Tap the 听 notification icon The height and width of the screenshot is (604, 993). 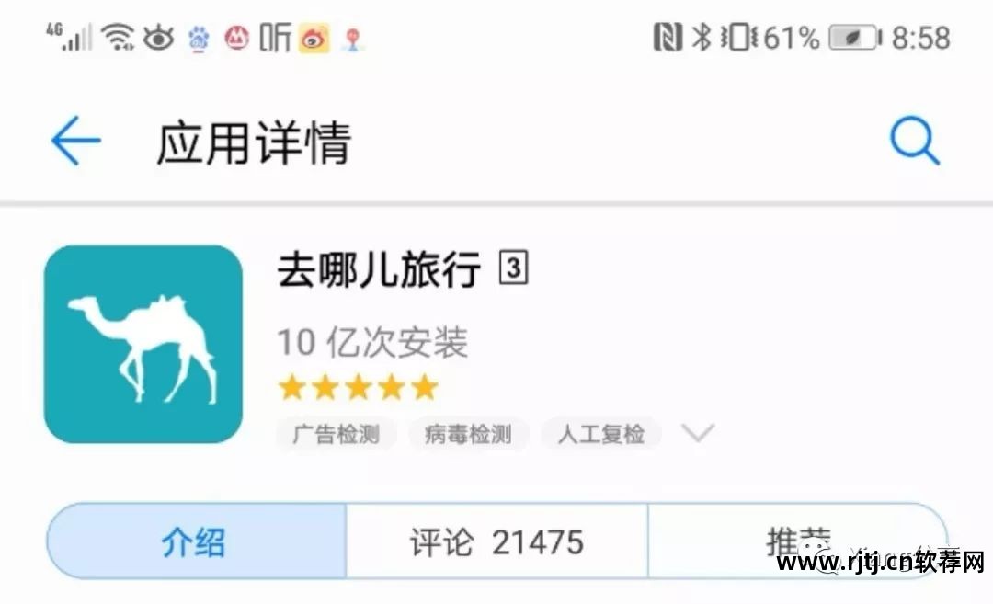(x=276, y=38)
